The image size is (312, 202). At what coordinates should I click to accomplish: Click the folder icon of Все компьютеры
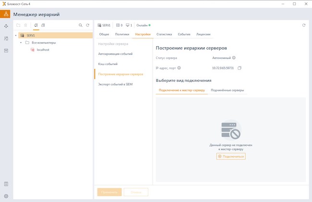point(27,43)
